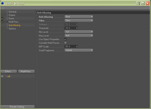The width and height of the screenshot is (151, 109).
Task: Select Options in the settings list
Action: click(12, 29)
